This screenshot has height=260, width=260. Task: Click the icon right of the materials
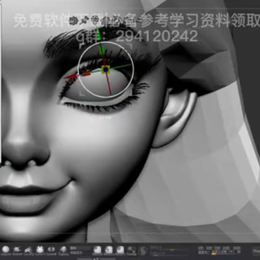(x=131, y=250)
